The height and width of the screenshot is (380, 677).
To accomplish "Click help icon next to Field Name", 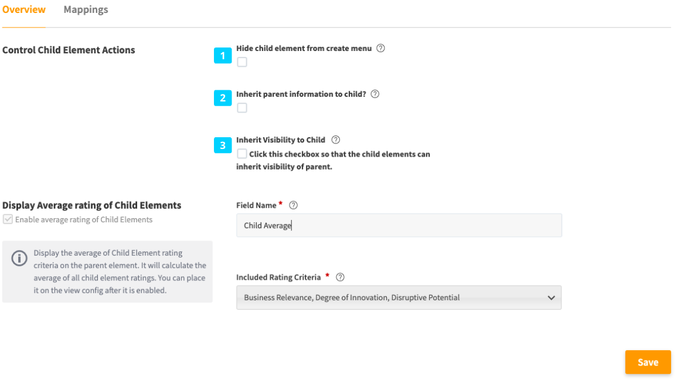I will [x=294, y=205].
